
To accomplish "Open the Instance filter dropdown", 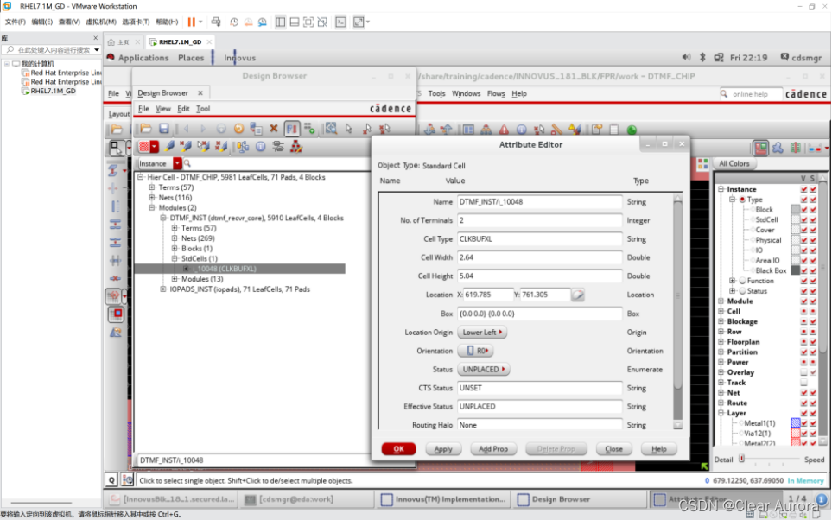I will click(x=177, y=163).
